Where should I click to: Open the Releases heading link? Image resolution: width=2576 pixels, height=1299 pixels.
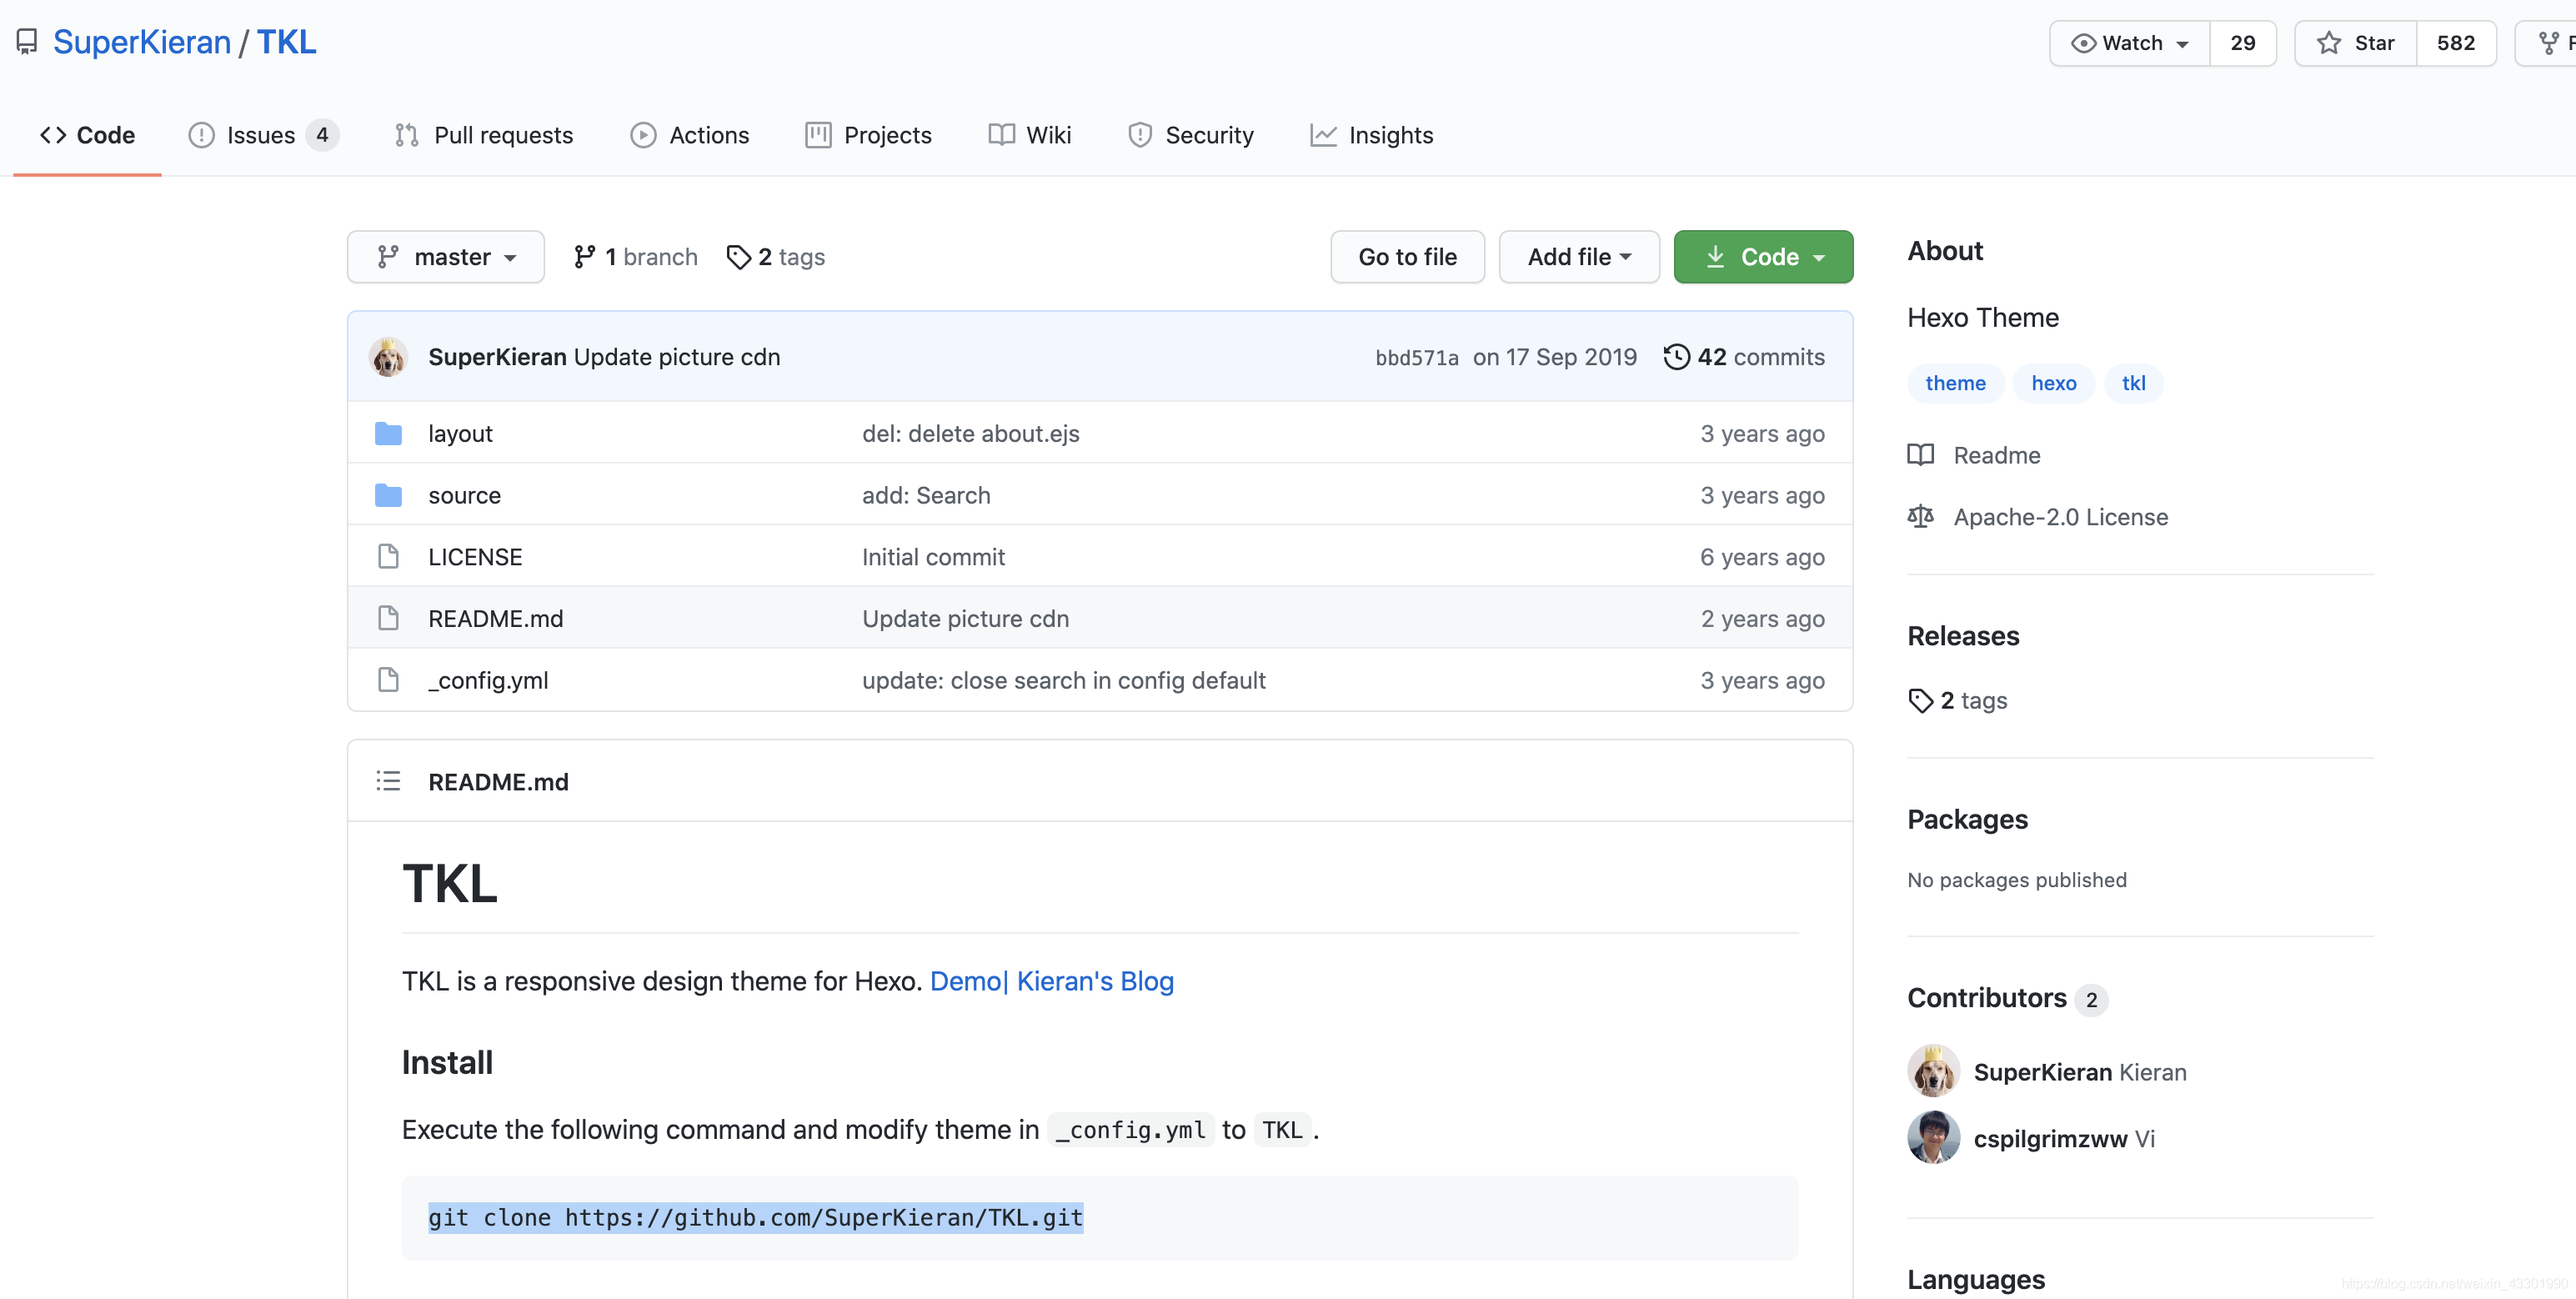[x=1962, y=636]
